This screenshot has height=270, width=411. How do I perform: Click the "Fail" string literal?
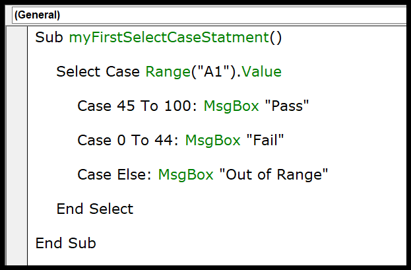pos(265,140)
